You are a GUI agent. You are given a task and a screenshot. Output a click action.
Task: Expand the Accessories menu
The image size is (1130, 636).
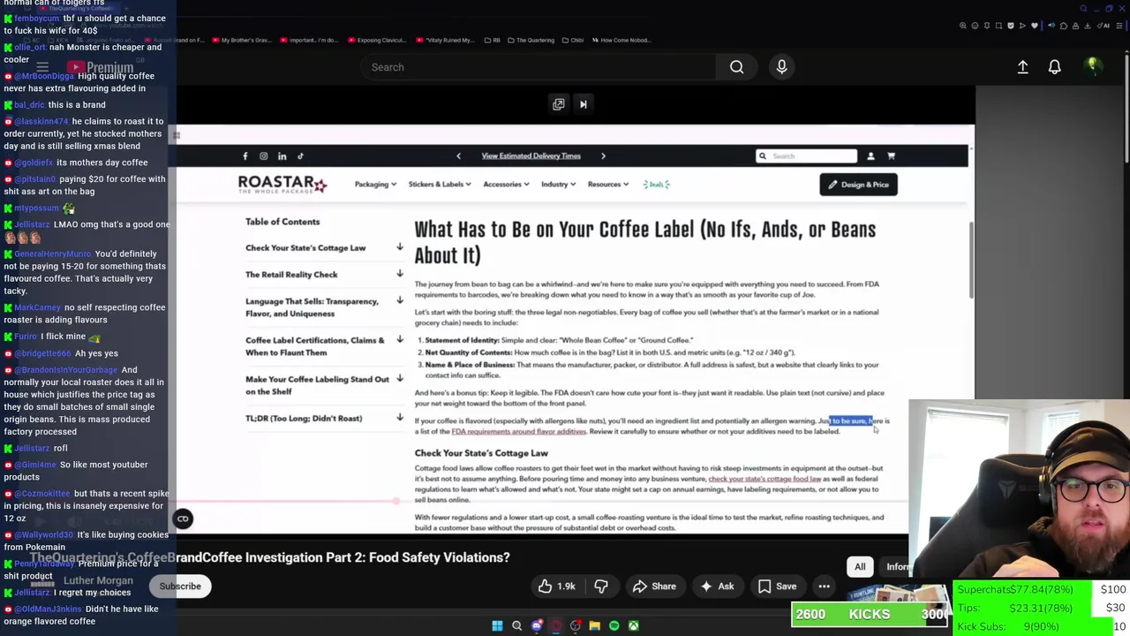506,185
